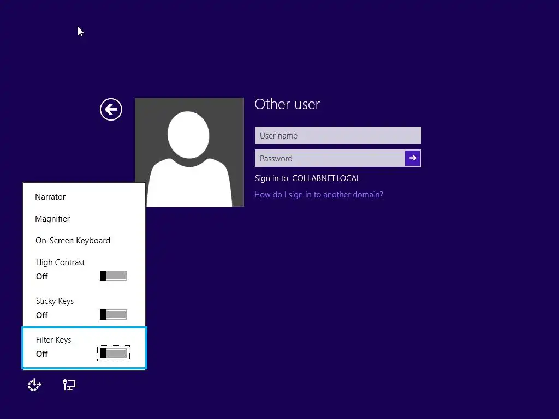Toggle the High Contrast switch
The width and height of the screenshot is (559, 419).
point(114,276)
